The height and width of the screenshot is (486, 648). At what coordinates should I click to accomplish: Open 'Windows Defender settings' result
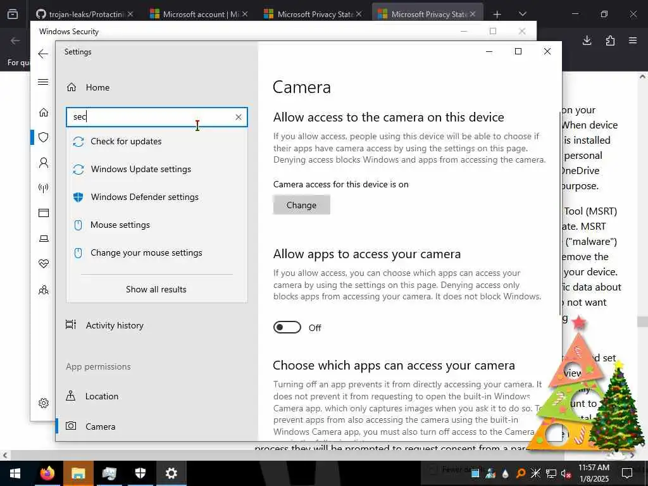click(157, 197)
